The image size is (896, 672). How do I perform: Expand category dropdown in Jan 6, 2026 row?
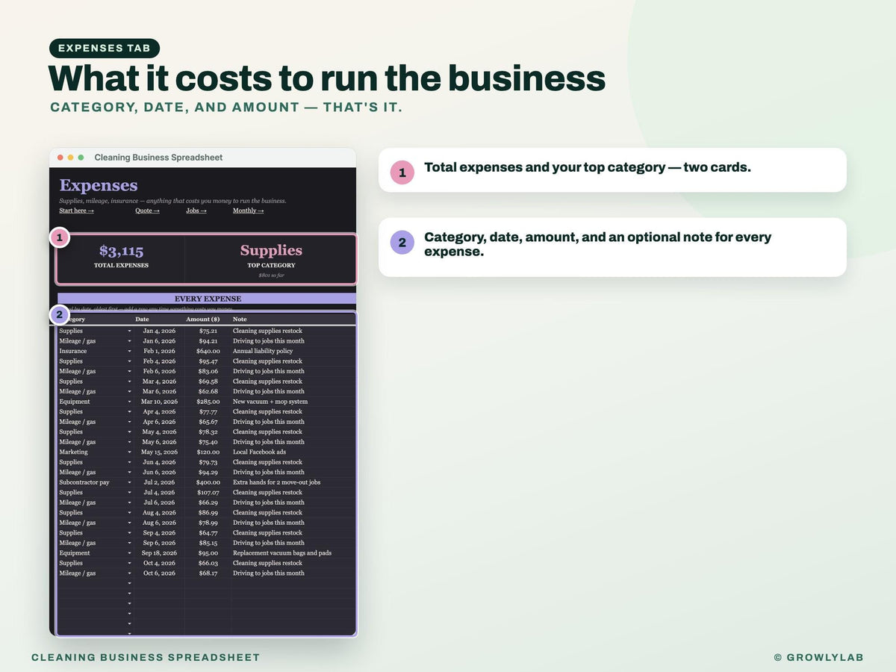click(x=129, y=341)
